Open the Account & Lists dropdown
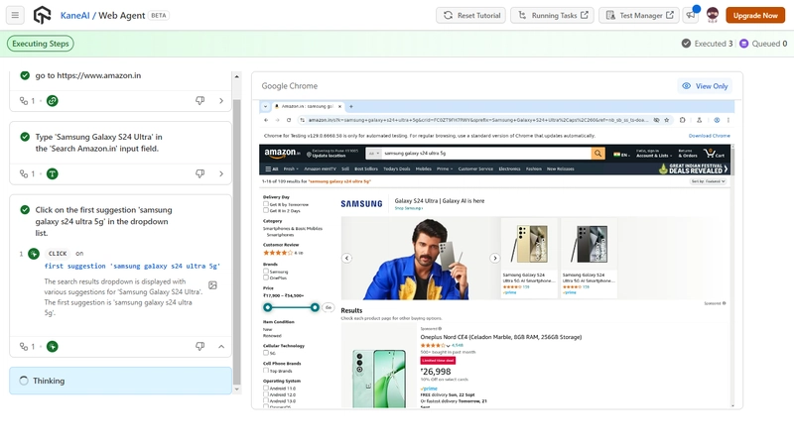This screenshot has width=794, height=445. [654, 154]
